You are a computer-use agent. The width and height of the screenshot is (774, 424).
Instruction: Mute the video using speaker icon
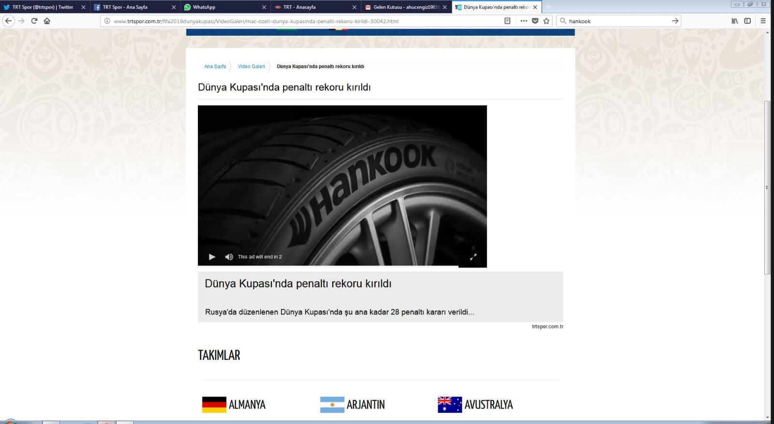(x=229, y=257)
